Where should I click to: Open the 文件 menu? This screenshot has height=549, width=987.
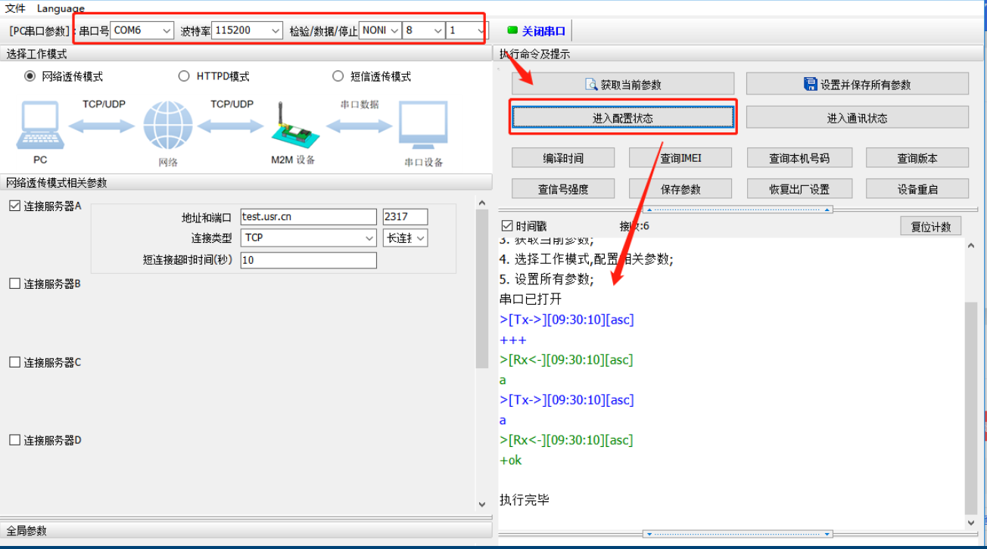tap(15, 8)
